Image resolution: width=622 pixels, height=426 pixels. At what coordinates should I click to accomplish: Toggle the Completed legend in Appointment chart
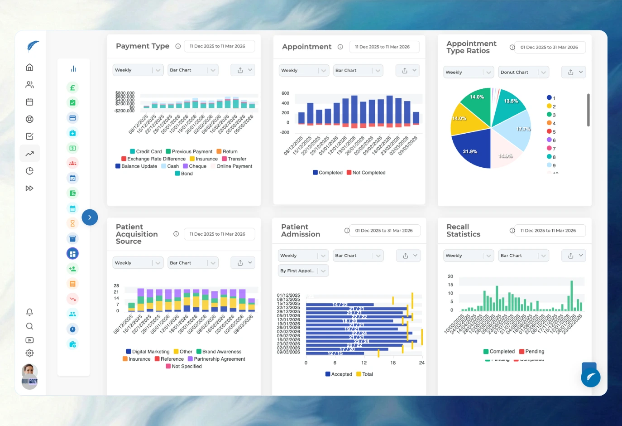tap(327, 172)
